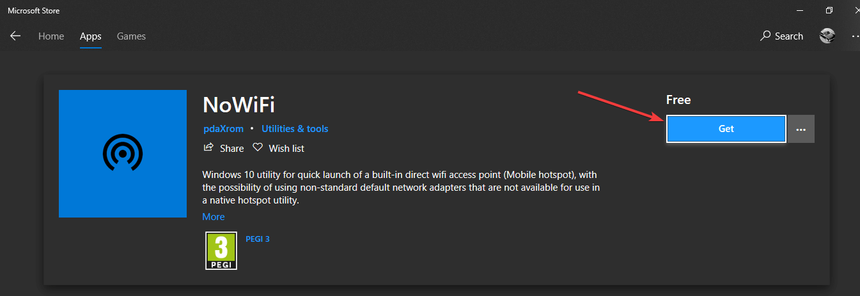Browse the Utilities & tools category
The height and width of the screenshot is (296, 860).
pyautogui.click(x=295, y=129)
